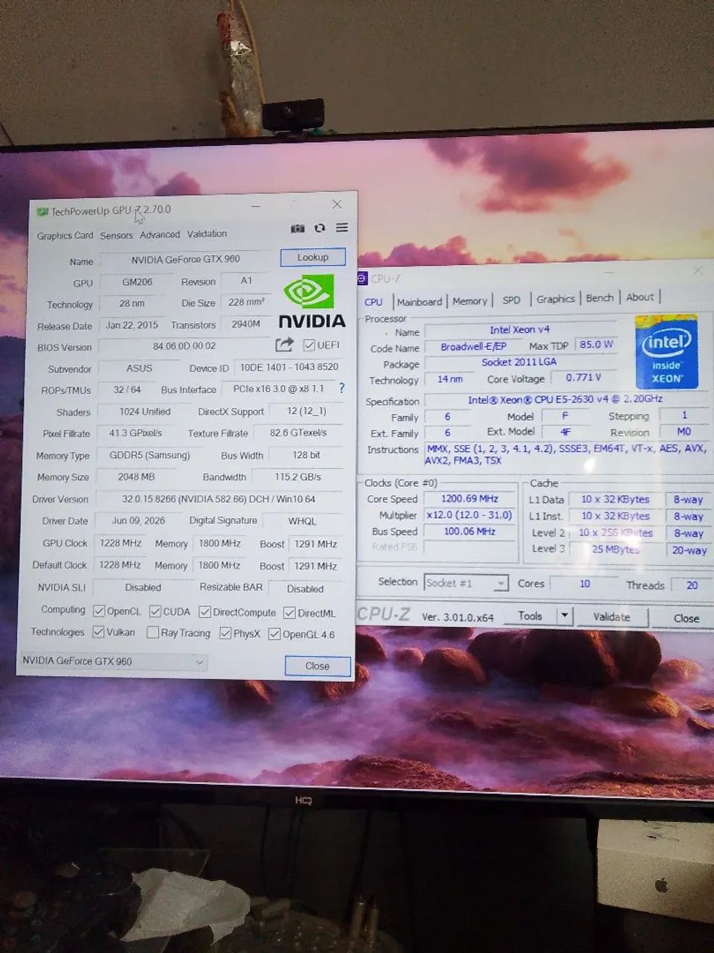Open the Advanced tab in GPU-Z
The image size is (714, 953).
coord(160,235)
